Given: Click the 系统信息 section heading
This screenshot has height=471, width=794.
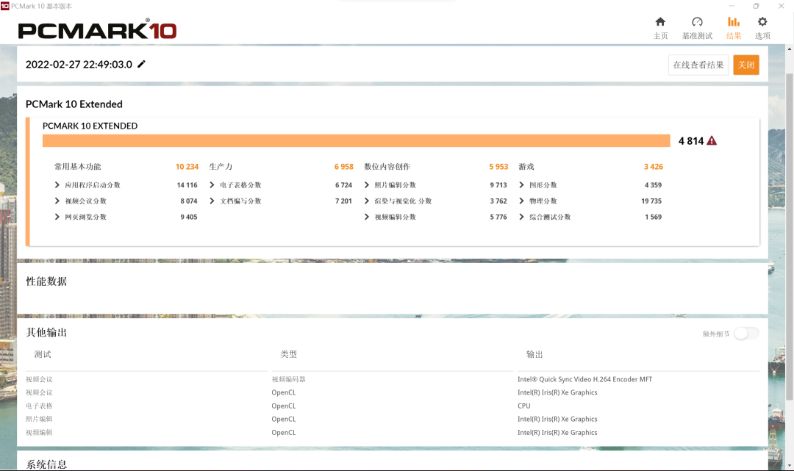Looking at the screenshot, I should tap(46, 464).
